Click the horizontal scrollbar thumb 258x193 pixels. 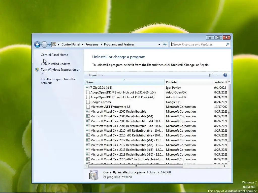pos(136,166)
